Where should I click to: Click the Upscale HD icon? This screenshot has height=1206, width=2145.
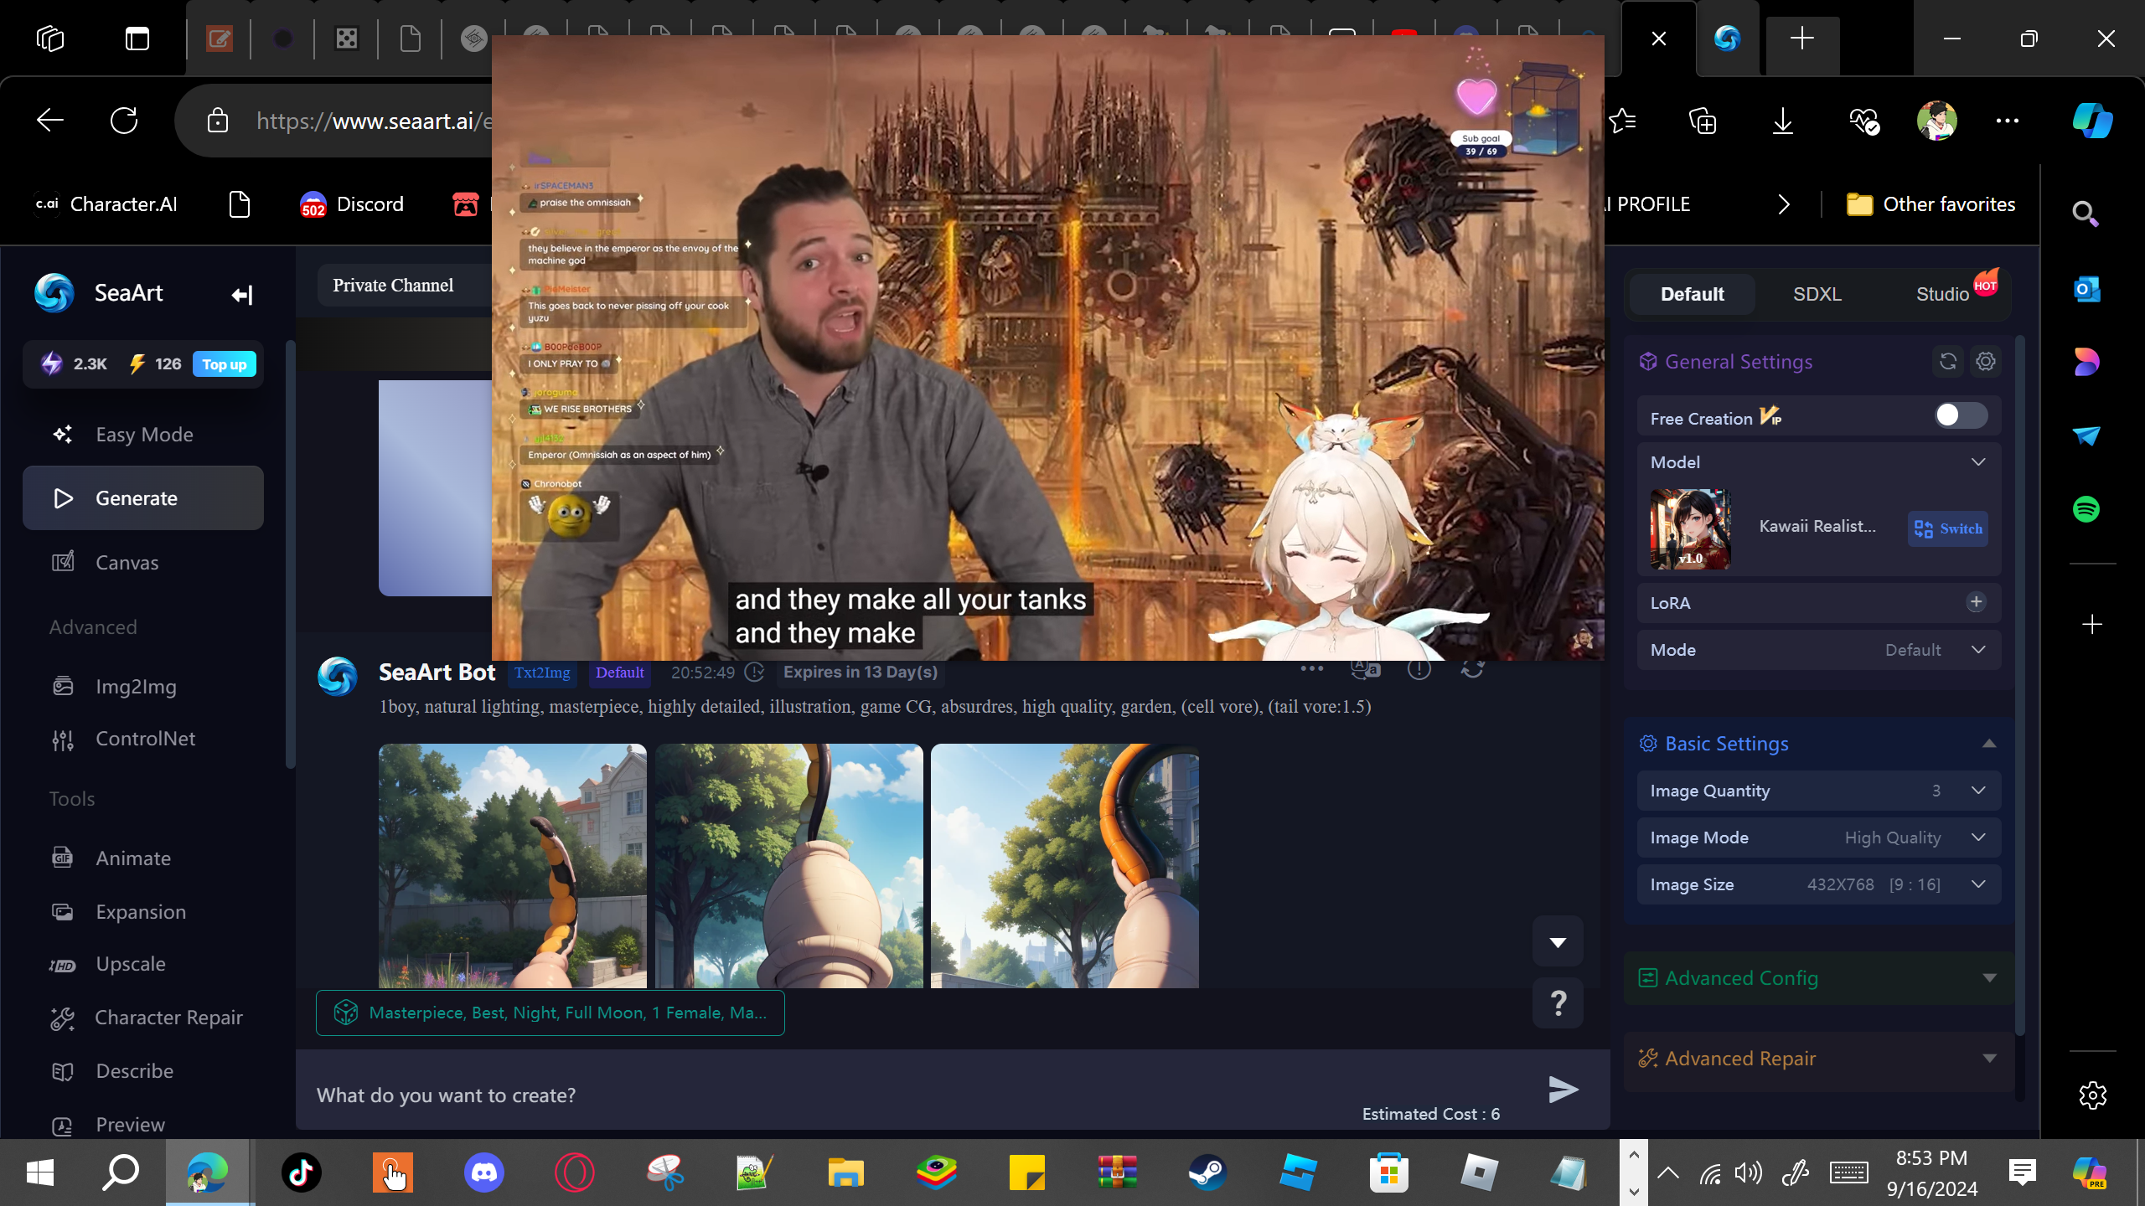(x=63, y=965)
